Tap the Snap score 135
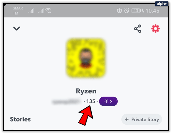Viewport: 172px width, 134px height. [x=91, y=101]
